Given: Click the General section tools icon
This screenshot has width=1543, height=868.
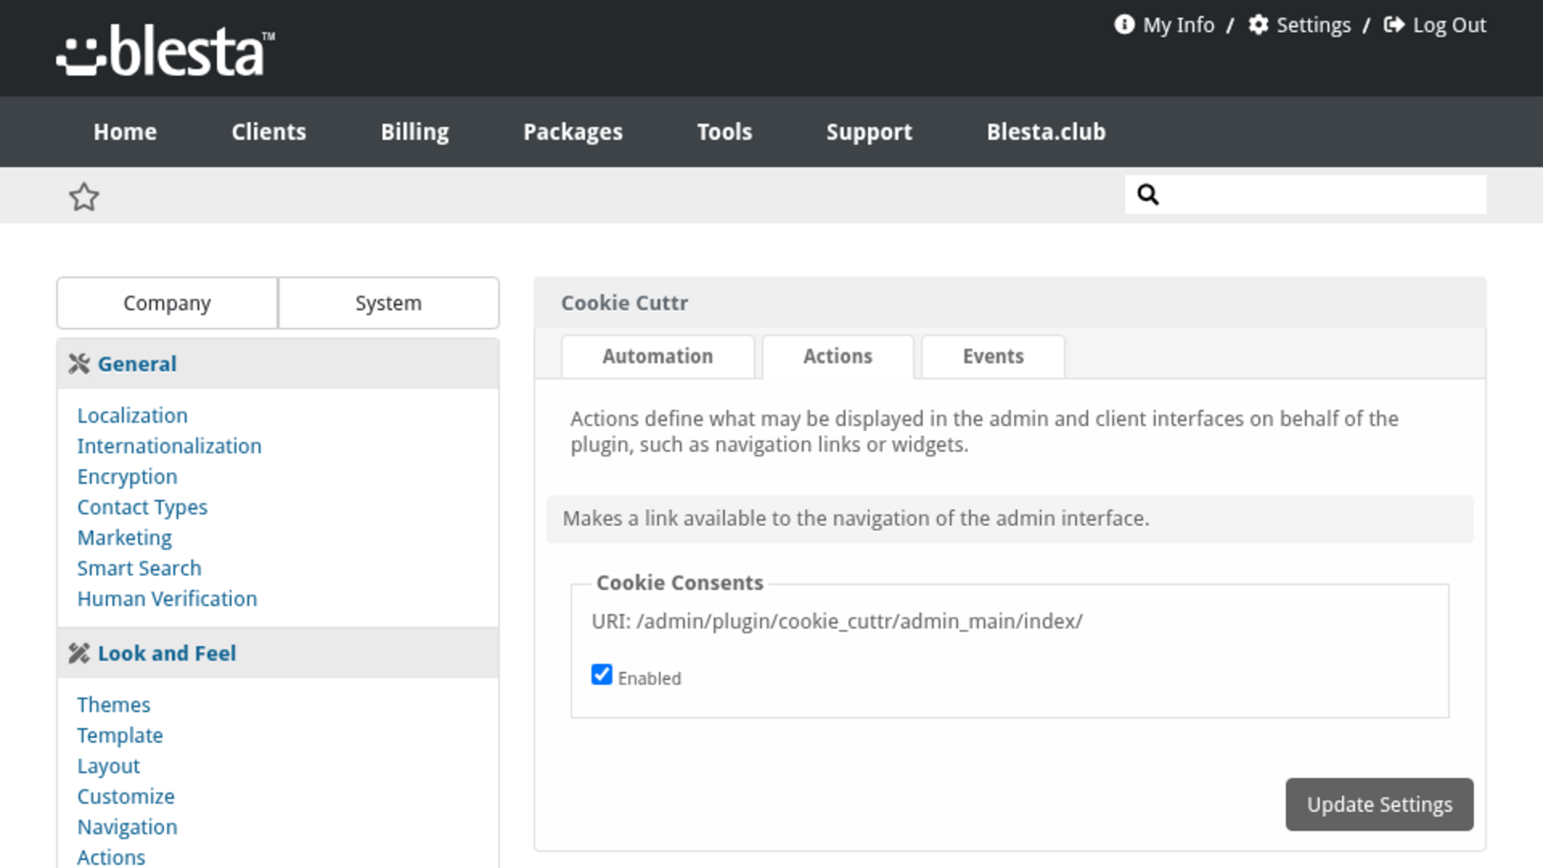Looking at the screenshot, I should pos(79,364).
